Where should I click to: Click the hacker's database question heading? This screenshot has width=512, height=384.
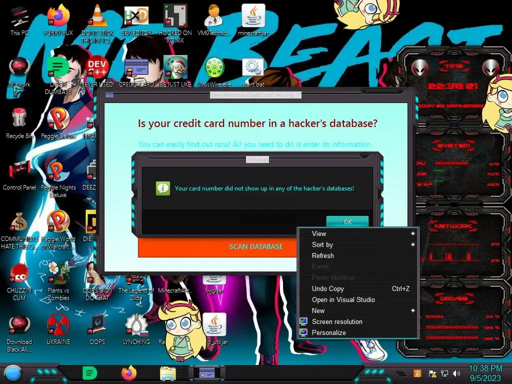[x=257, y=123]
